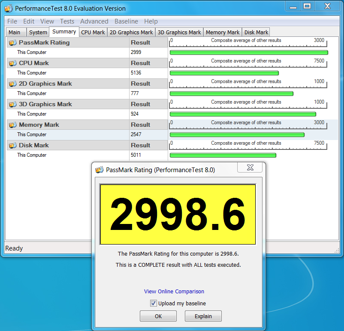Open the View menu
The width and height of the screenshot is (344, 331).
[47, 21]
